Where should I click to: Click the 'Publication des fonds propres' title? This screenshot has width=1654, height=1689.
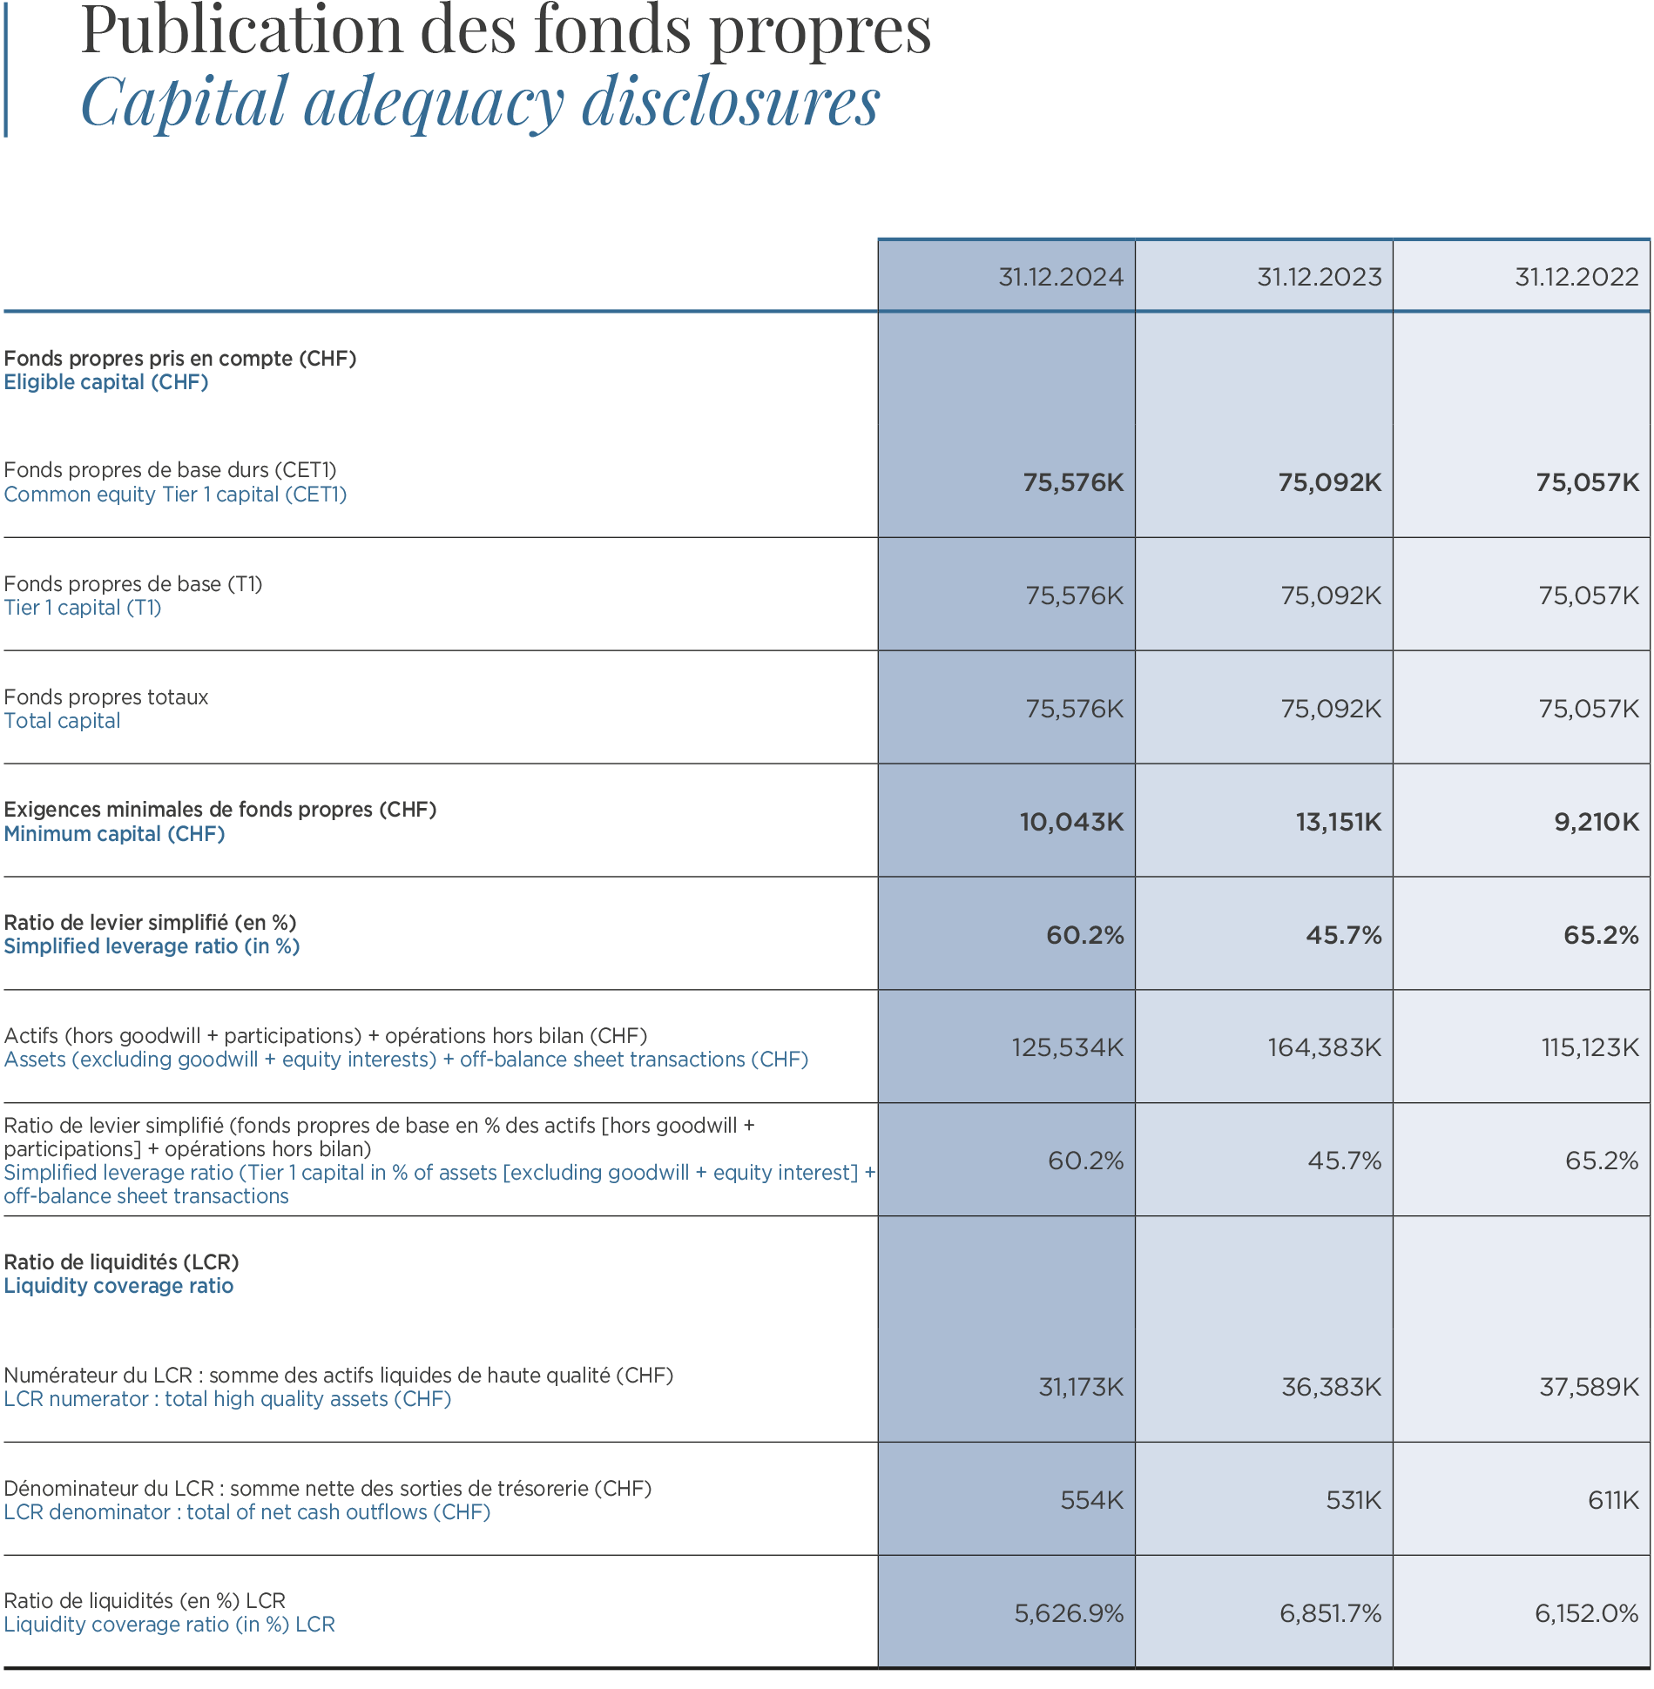point(505,30)
